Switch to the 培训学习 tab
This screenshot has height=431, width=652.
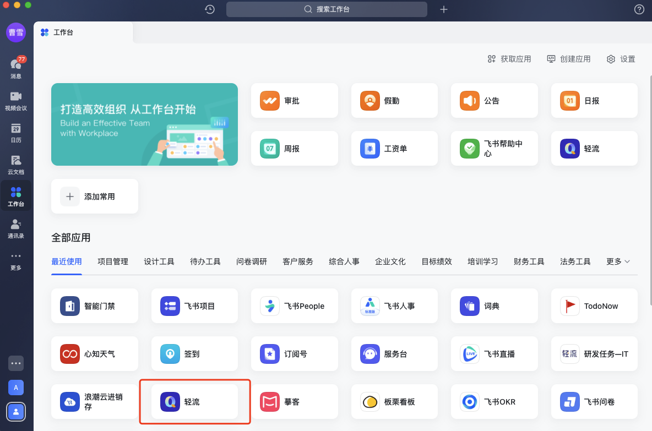(x=483, y=261)
